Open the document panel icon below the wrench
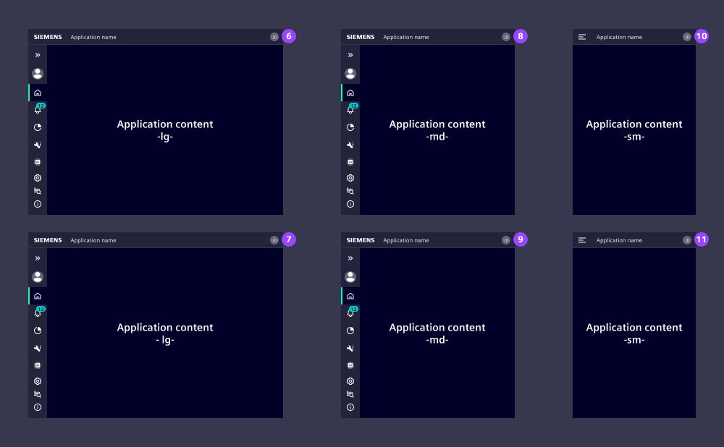 click(37, 161)
